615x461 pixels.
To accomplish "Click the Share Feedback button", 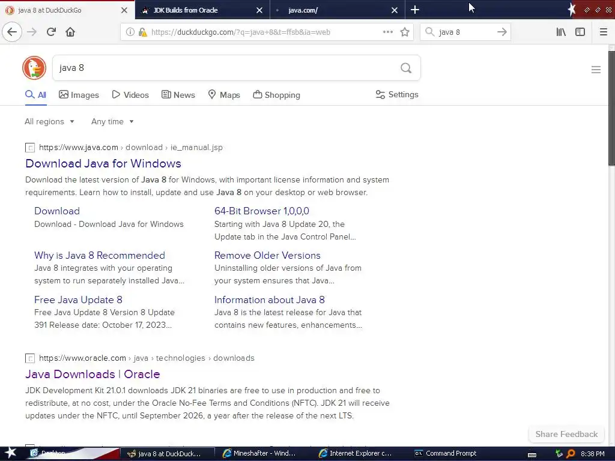I will click(566, 434).
